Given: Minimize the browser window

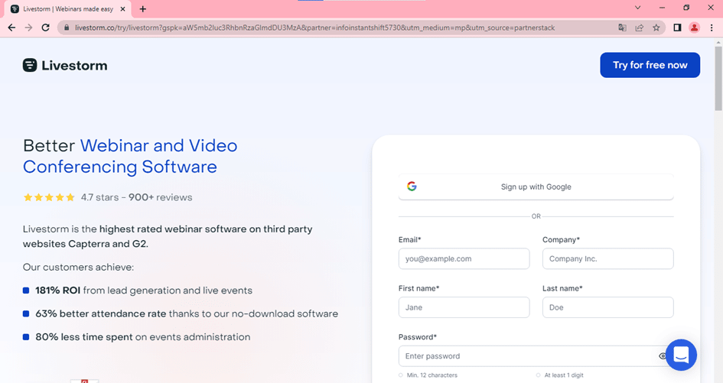Looking at the screenshot, I should [662, 8].
